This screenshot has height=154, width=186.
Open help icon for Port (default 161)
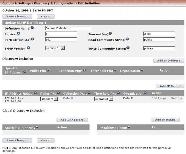point(32,39)
